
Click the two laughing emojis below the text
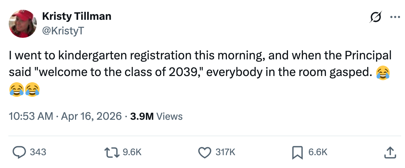[x=24, y=89]
